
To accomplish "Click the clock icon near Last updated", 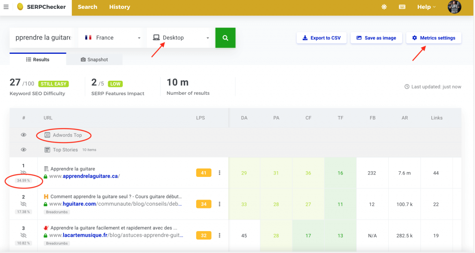I will coord(407,87).
